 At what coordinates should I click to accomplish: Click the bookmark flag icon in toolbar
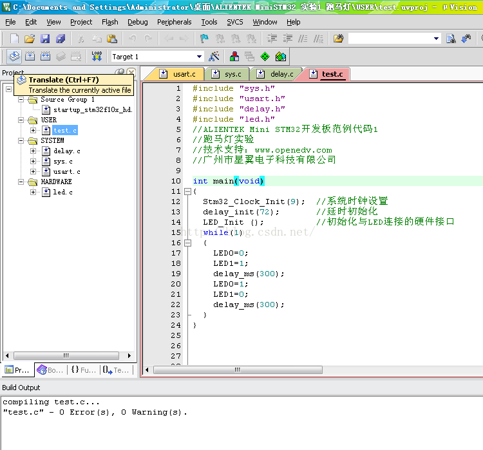204,39
